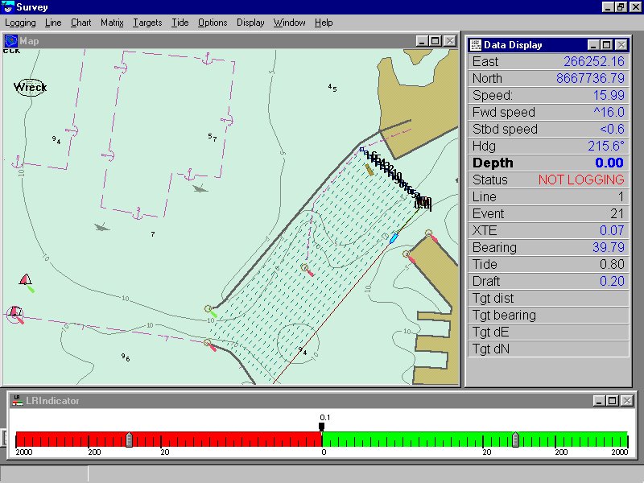The width and height of the screenshot is (644, 483).
Task: Click the left limit handle on red indicator bar
Action: pos(129,440)
